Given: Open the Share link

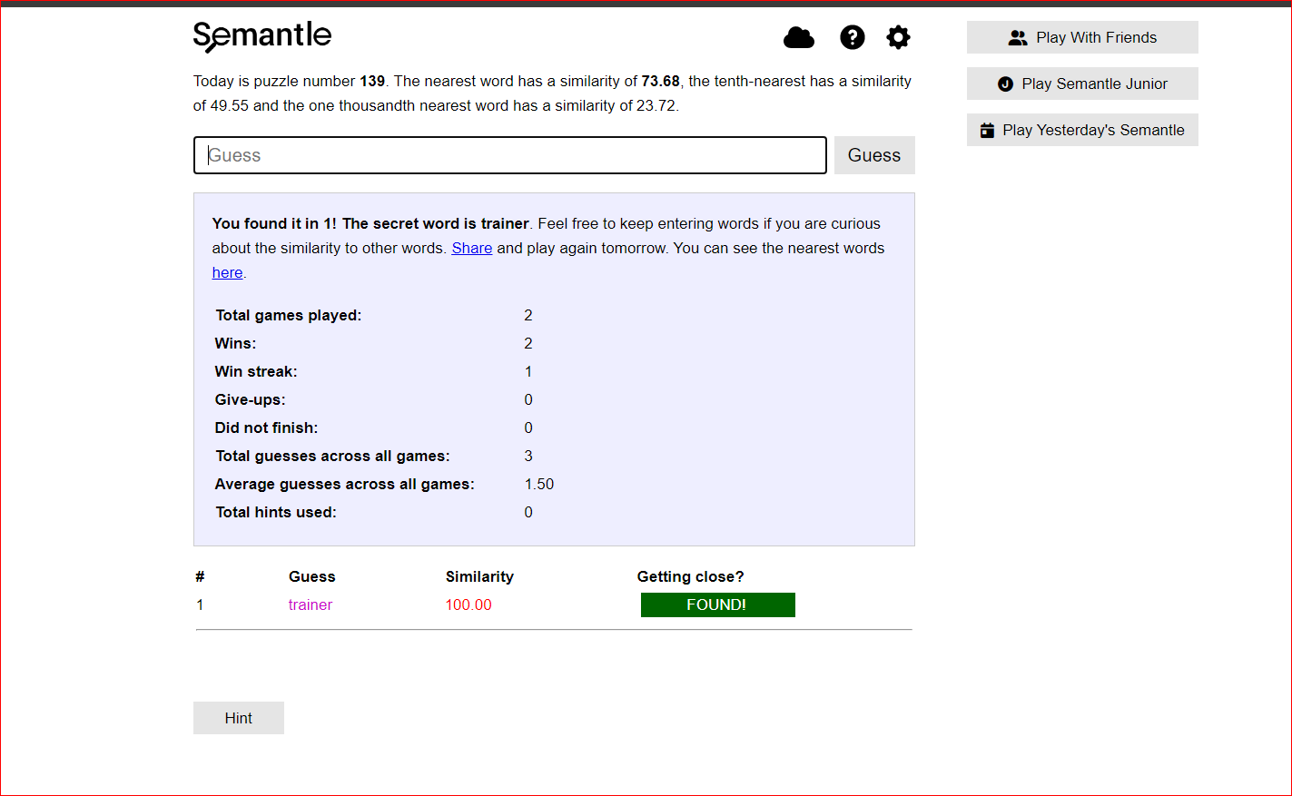Looking at the screenshot, I should (471, 248).
